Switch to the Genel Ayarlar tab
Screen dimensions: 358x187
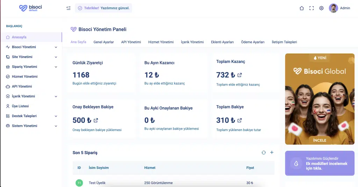103,42
